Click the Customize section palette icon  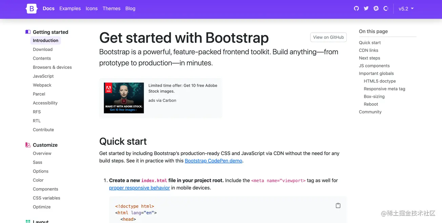point(28,145)
